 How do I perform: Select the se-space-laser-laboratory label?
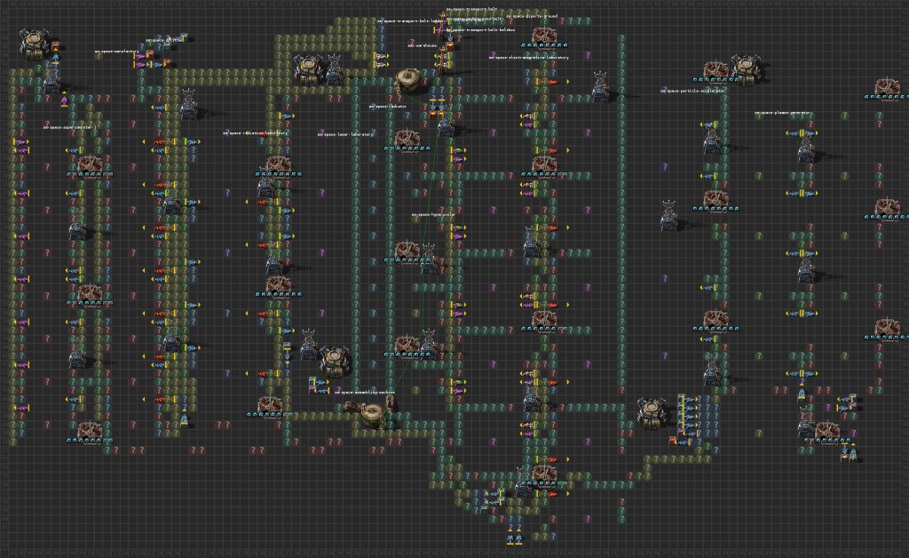pyautogui.click(x=345, y=134)
